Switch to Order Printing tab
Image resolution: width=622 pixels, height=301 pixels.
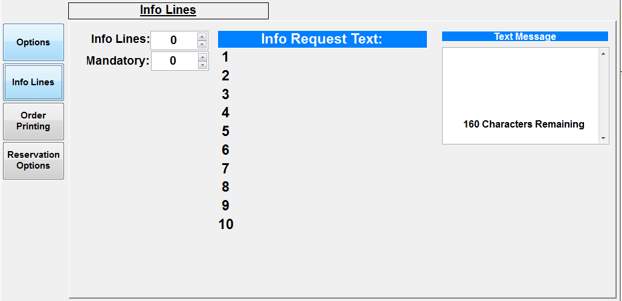(x=33, y=121)
